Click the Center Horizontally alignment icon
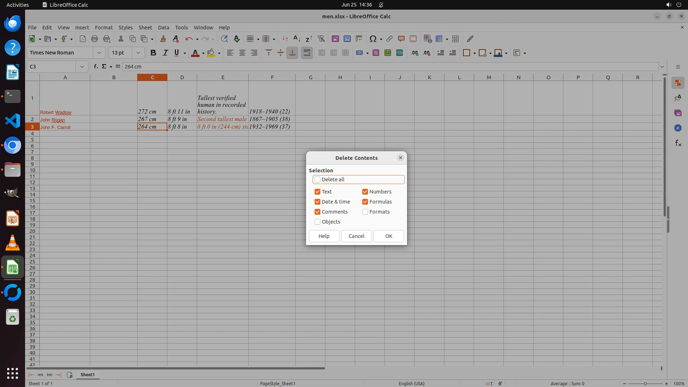This screenshot has height=387, width=688. (x=242, y=53)
